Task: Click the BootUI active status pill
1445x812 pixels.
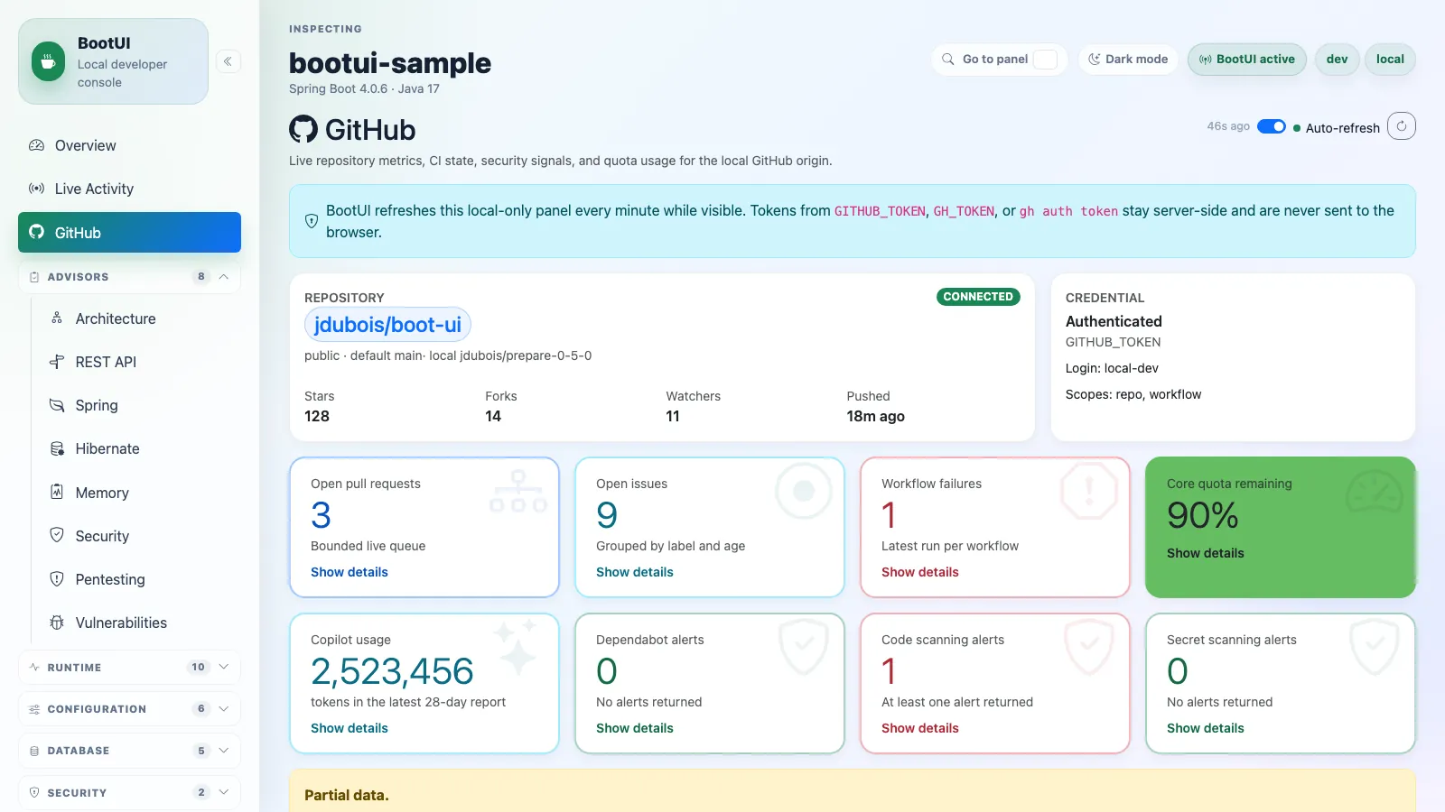Action: (x=1247, y=59)
